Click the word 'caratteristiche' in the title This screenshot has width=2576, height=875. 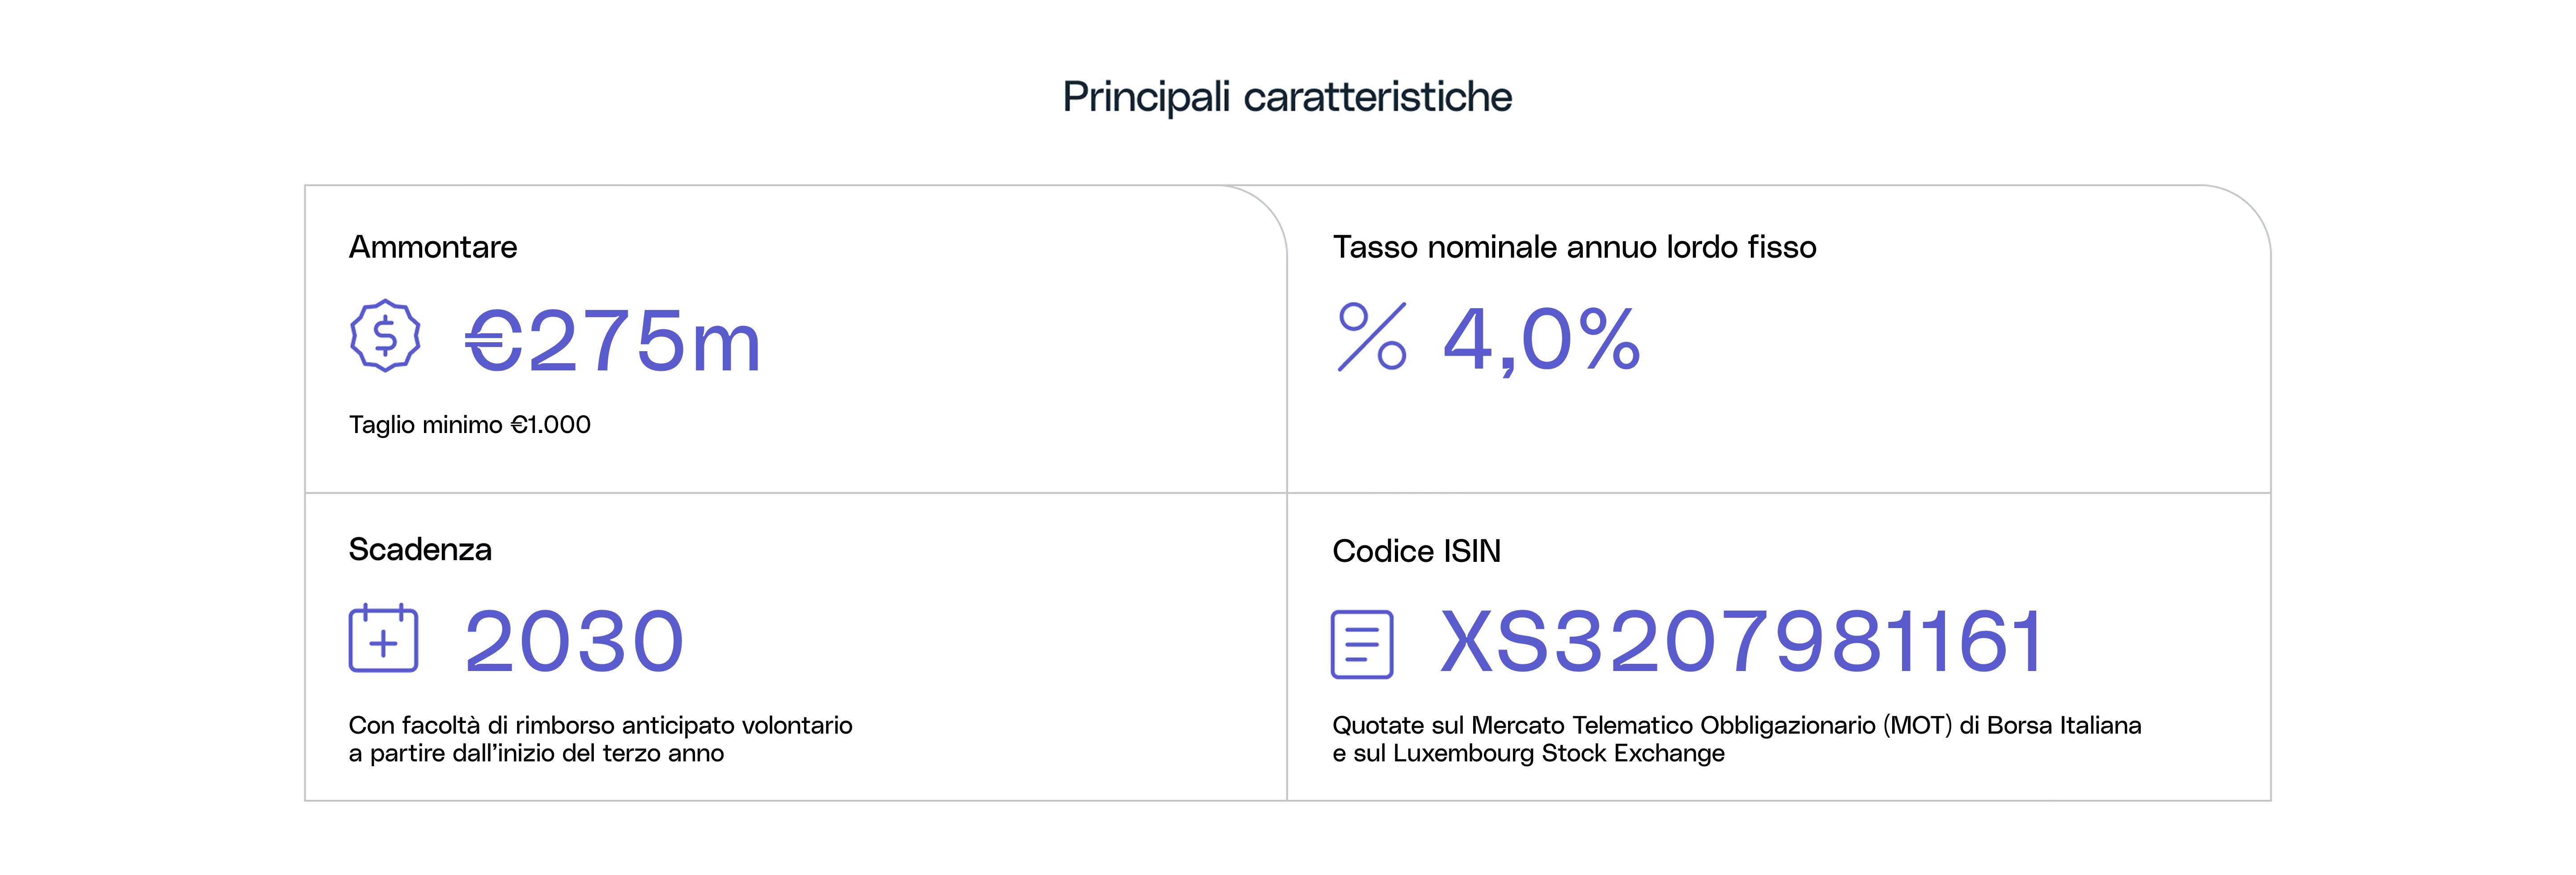(x=1377, y=97)
